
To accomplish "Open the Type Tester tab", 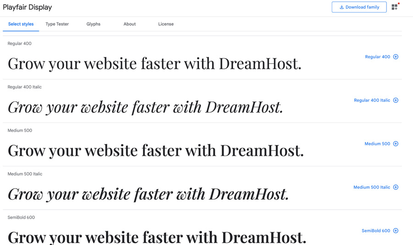I will pos(57,24).
